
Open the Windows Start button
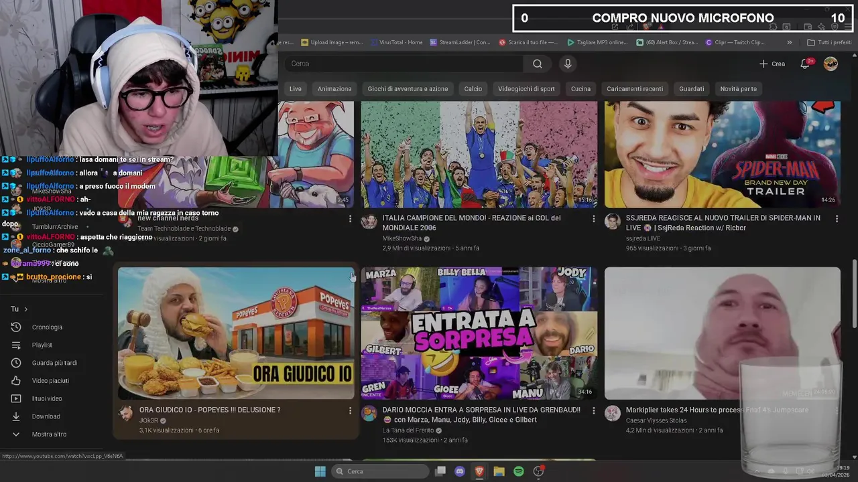pyautogui.click(x=320, y=471)
